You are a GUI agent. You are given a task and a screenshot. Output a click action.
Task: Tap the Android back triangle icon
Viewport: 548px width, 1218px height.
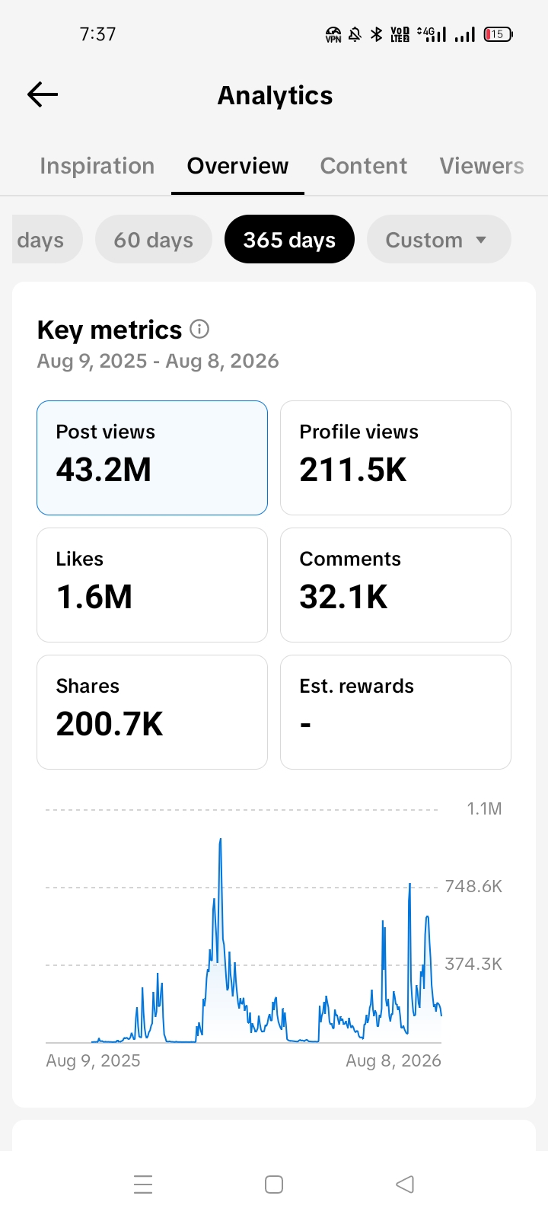pos(405,1185)
